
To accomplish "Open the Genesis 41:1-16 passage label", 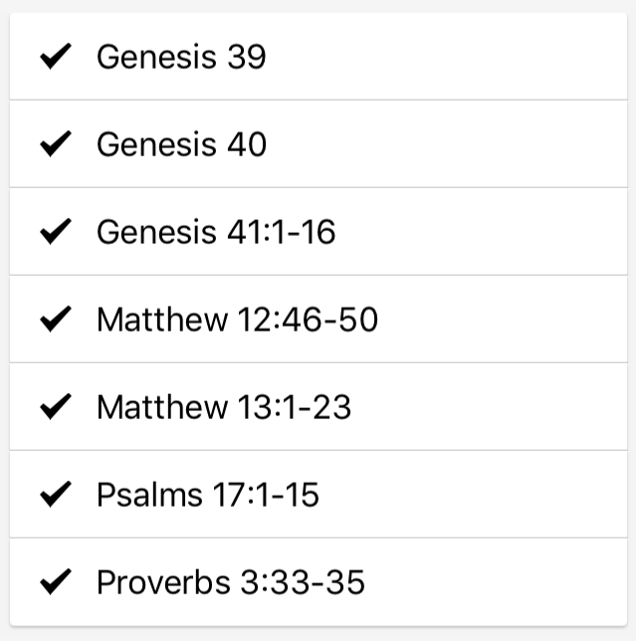I will 216,232.
